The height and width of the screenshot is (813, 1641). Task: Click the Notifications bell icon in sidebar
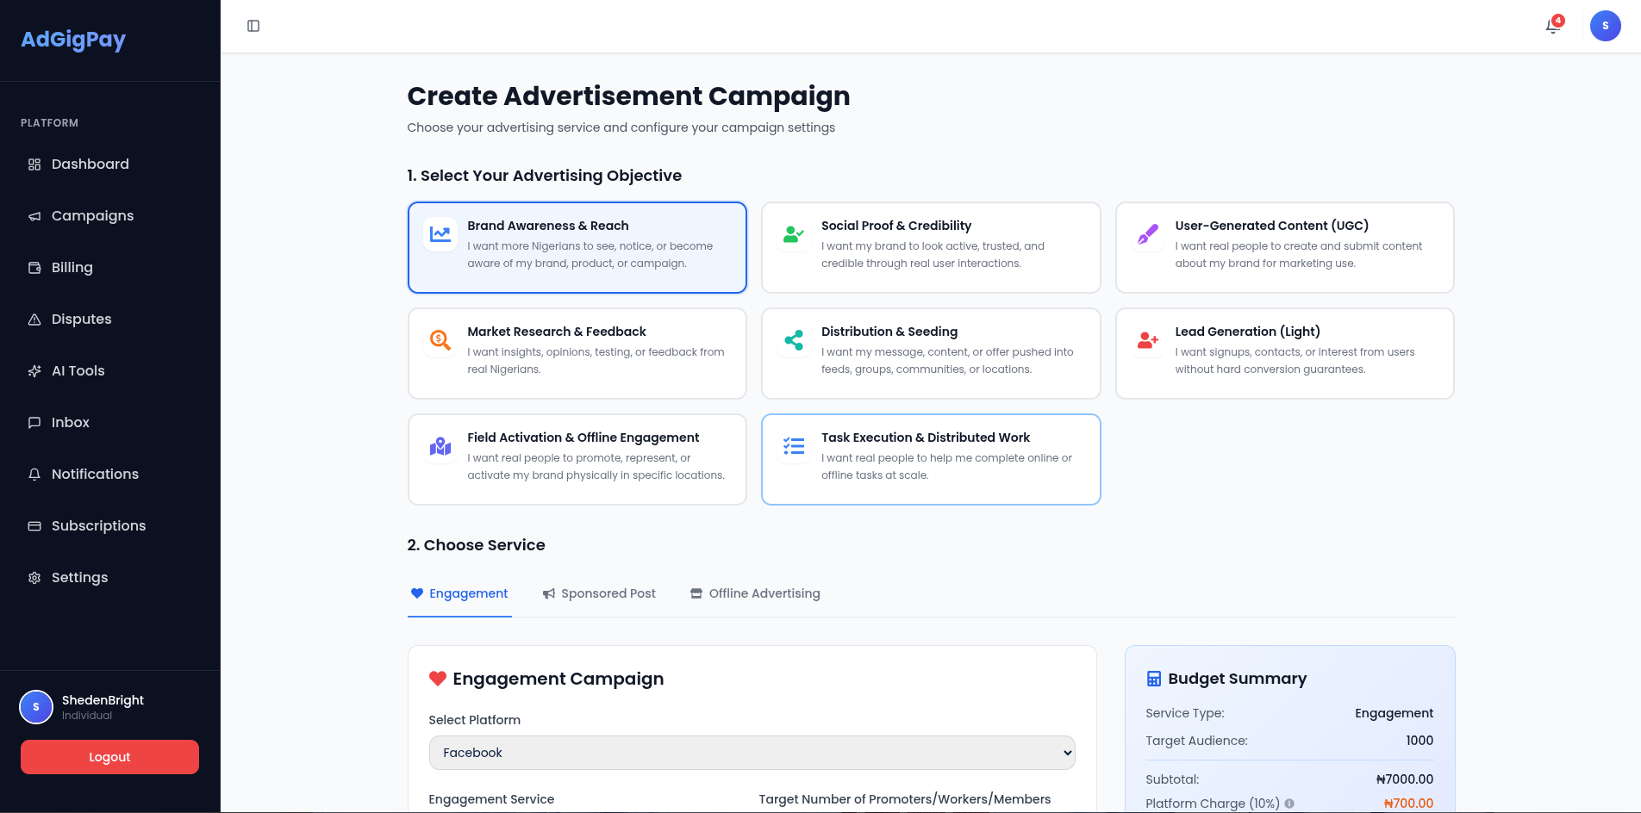[x=34, y=475]
